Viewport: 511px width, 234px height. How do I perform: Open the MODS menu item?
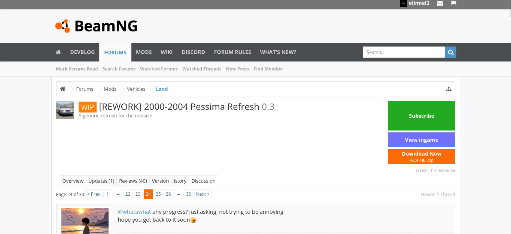[x=144, y=52]
